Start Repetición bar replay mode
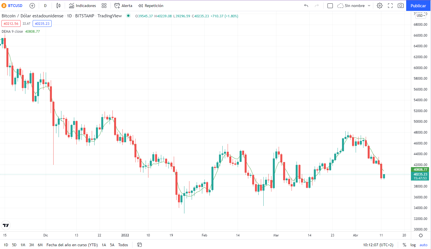431x249 pixels. (151, 5)
